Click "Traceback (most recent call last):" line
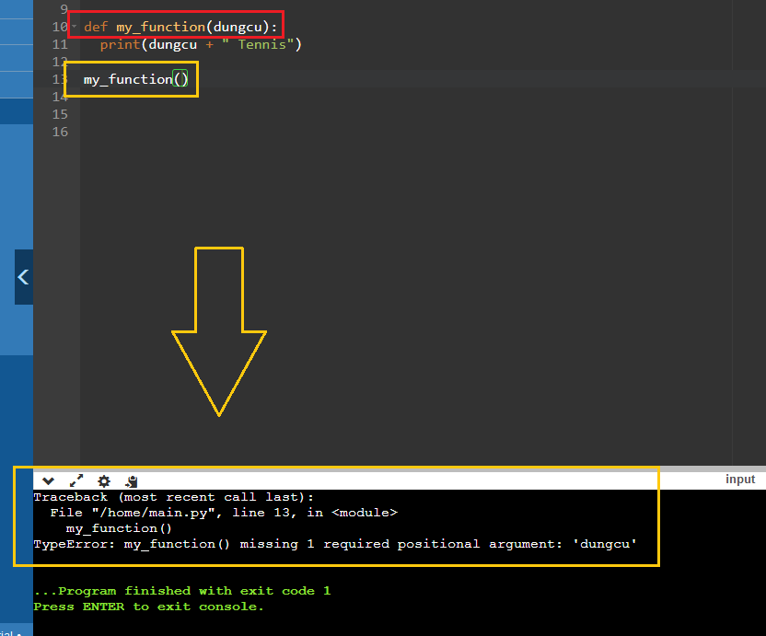Viewport: 766px width, 636px height. point(173,497)
